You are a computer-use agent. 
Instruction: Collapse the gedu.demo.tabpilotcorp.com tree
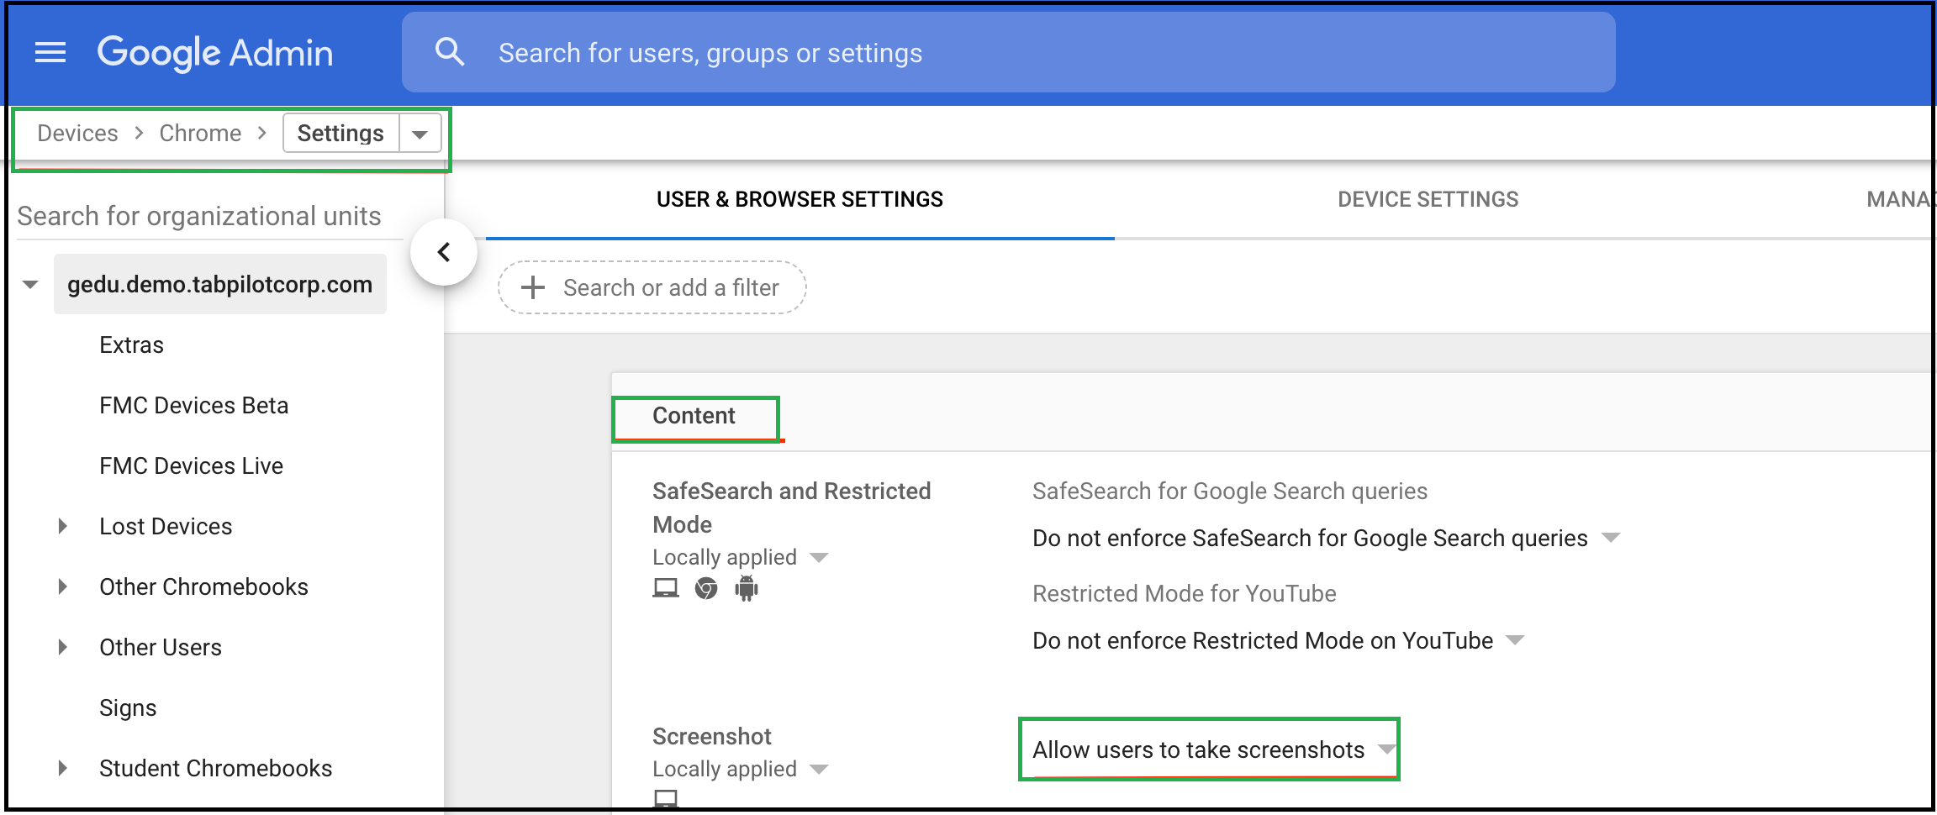[30, 284]
